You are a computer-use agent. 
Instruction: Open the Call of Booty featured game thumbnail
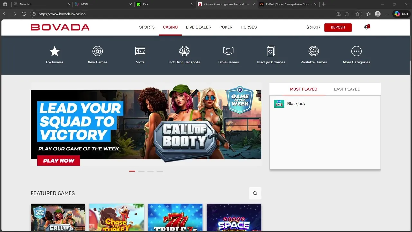pyautogui.click(x=58, y=217)
